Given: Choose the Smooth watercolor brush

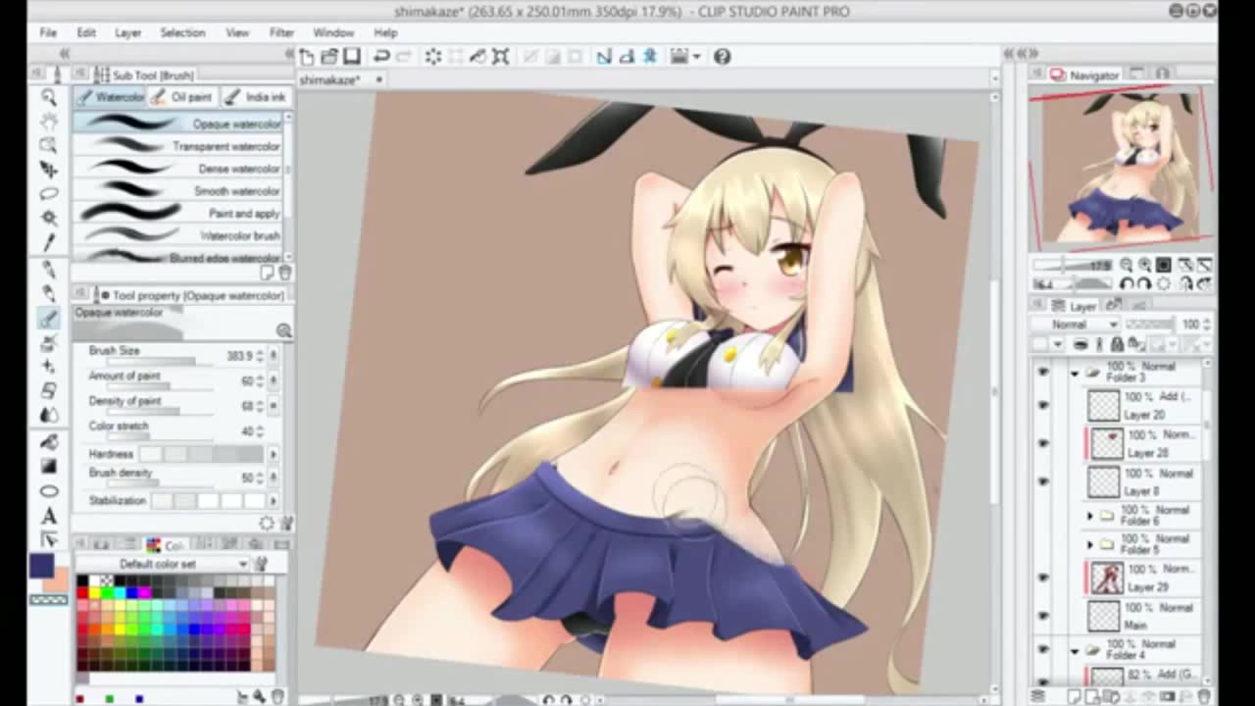Looking at the screenshot, I should click(x=178, y=191).
